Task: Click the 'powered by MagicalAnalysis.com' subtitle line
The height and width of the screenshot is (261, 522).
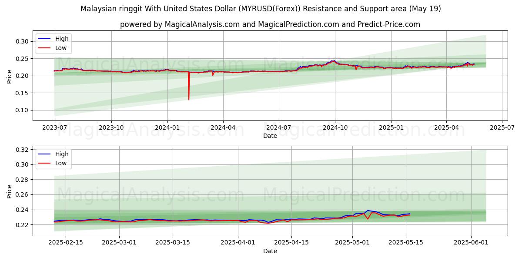Action: coord(270,24)
